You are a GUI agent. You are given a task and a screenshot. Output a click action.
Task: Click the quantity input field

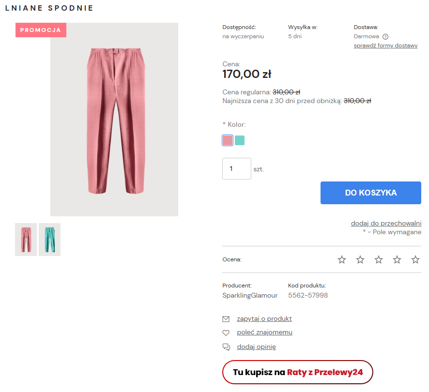[x=236, y=169]
